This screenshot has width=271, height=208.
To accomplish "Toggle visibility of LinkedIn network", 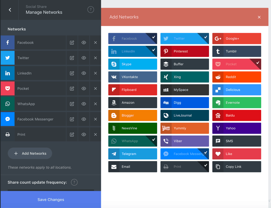I will (x=84, y=73).
